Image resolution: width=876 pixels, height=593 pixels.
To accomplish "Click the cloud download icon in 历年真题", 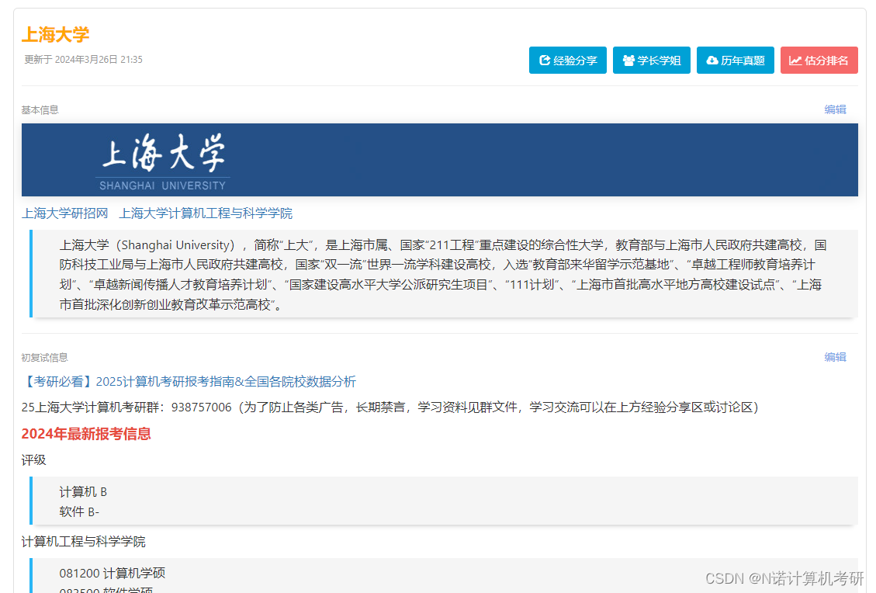I will click(712, 61).
